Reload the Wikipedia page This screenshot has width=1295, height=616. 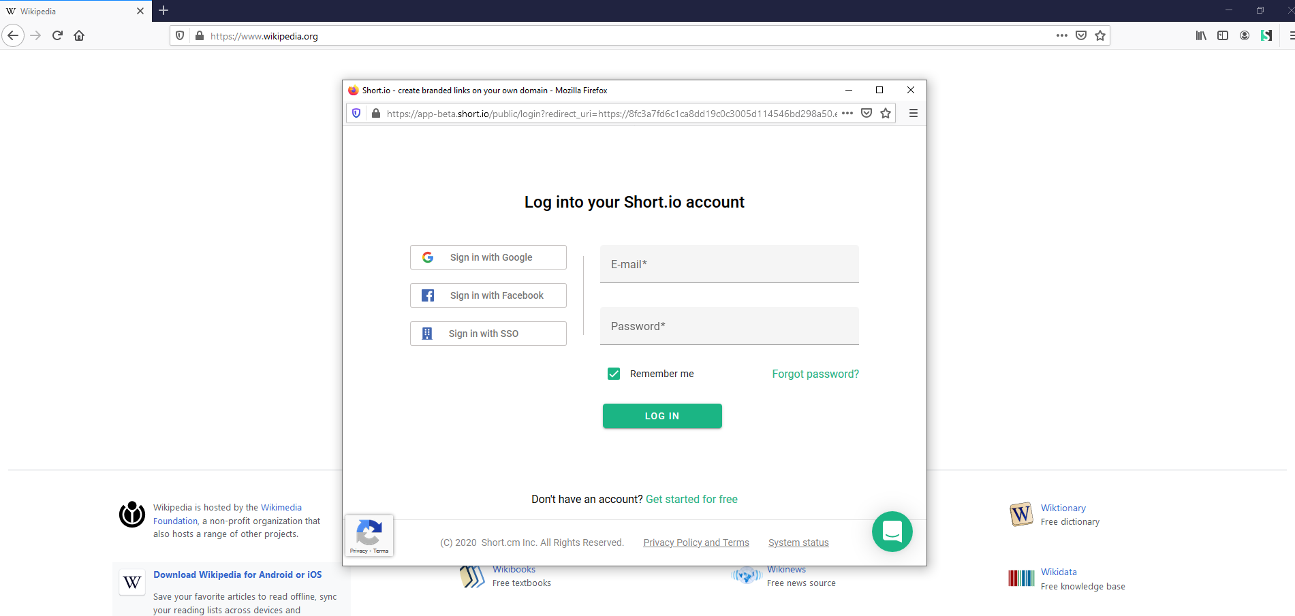tap(57, 35)
